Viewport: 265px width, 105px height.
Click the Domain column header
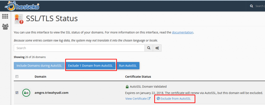40,77
